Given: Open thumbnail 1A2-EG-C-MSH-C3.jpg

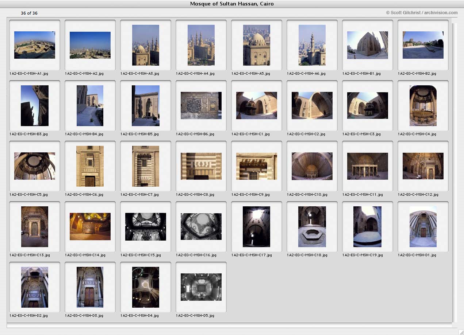Looking at the screenshot, I should pos(368,106).
